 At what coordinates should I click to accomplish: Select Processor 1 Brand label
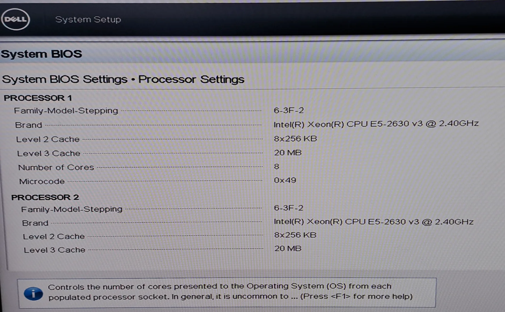[29, 125]
